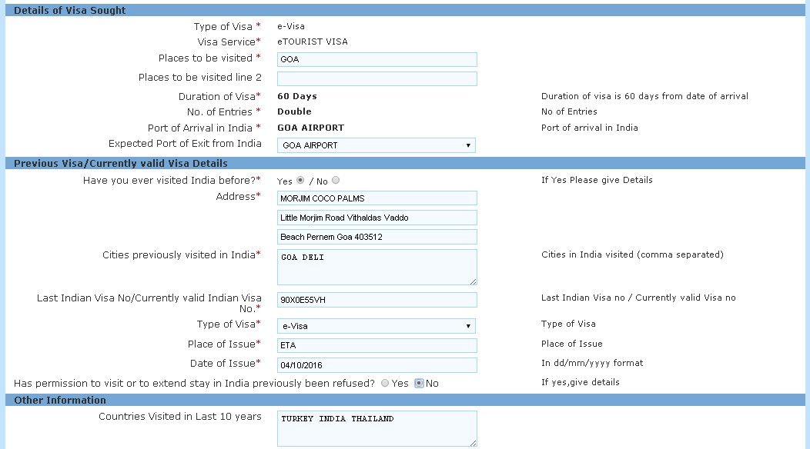810x449 pixels.
Task: Click the Other Information section header
Action: tap(60, 400)
